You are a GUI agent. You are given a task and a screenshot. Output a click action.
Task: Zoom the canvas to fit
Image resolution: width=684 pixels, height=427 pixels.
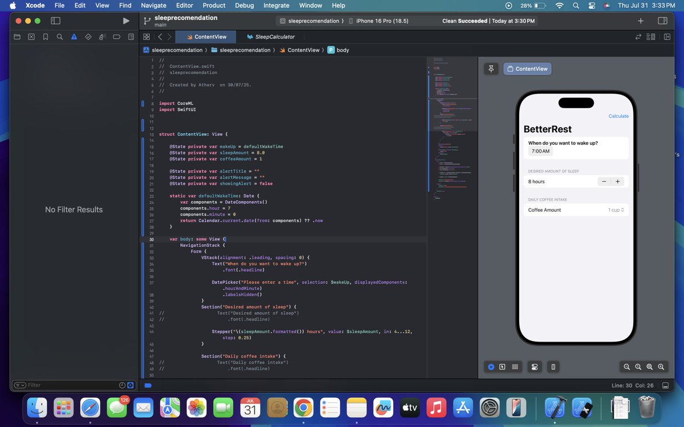click(x=650, y=367)
